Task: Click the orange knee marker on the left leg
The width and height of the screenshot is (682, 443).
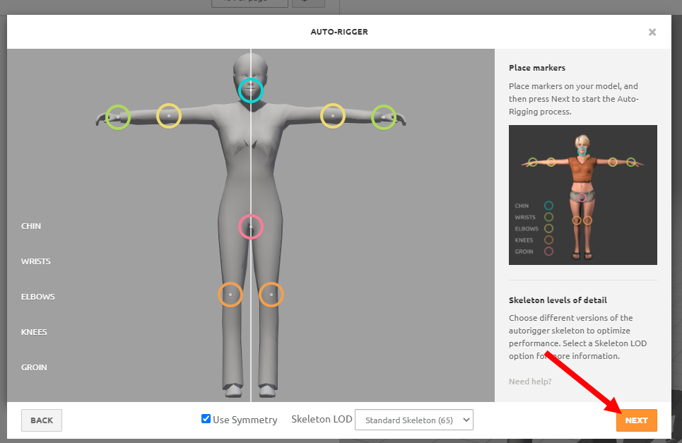Action: [230, 295]
